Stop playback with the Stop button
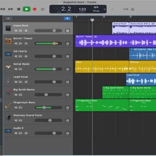This screenshot has height=156, width=156. tap(19, 9)
